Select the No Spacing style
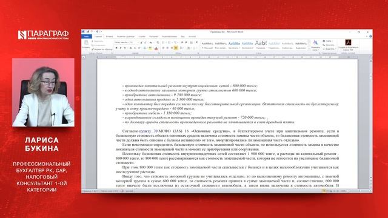This screenshot has height=218, width=388. pyautogui.click(x=221, y=45)
